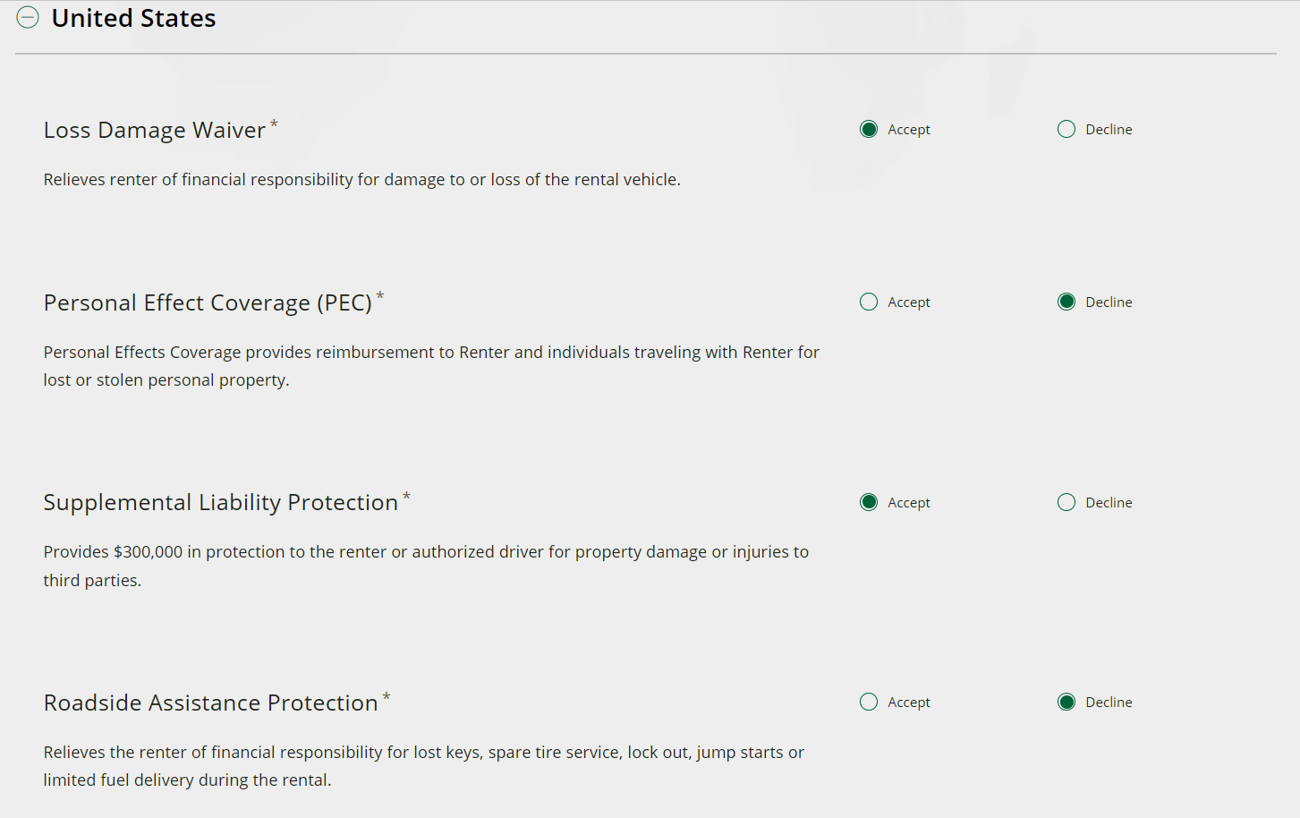Image resolution: width=1300 pixels, height=818 pixels.
Task: Mark Decline radio for Roadside Assistance Protection
Action: coord(1066,703)
